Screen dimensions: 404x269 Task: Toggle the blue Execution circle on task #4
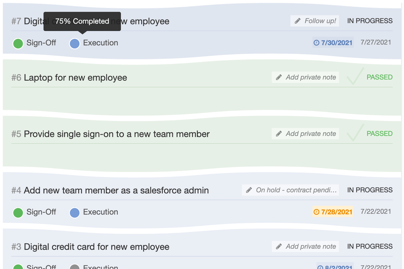[x=74, y=212]
